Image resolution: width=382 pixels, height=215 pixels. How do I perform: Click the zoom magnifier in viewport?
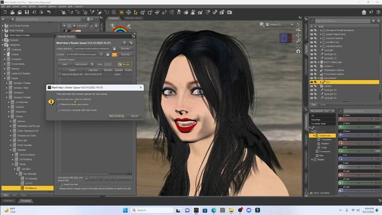tap(298, 41)
